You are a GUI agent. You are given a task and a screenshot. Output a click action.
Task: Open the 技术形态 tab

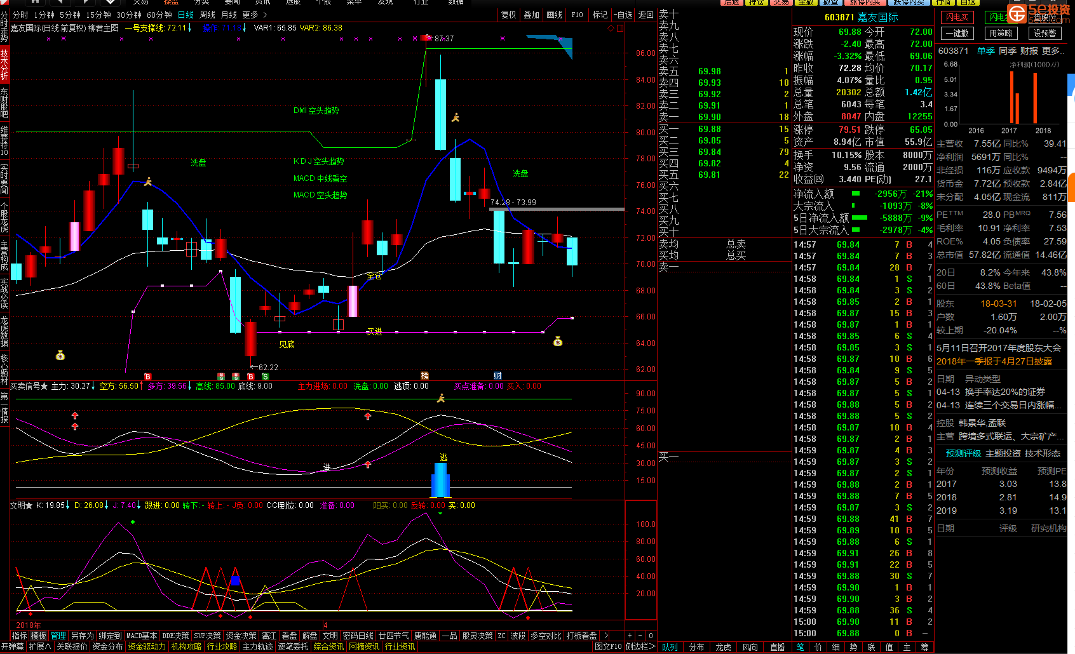1043,453
